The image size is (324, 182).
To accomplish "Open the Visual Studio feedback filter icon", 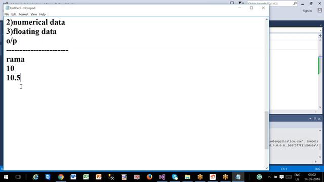I will pos(240,3).
